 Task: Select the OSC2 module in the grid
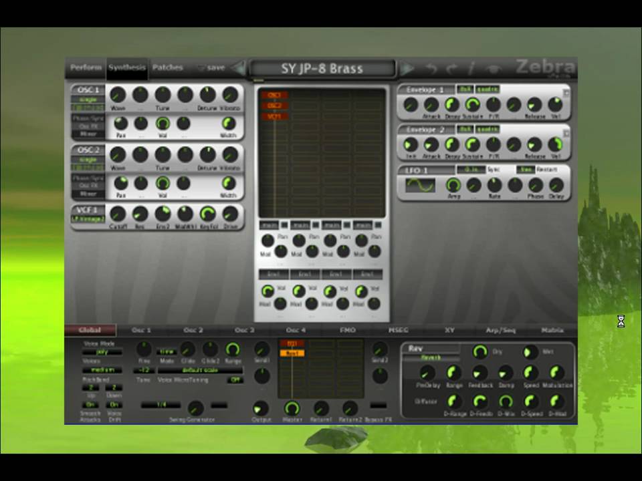click(274, 106)
